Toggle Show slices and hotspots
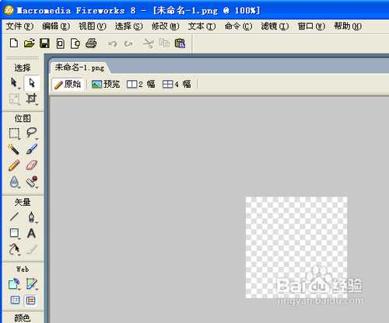The image size is (389, 323). coord(31,300)
